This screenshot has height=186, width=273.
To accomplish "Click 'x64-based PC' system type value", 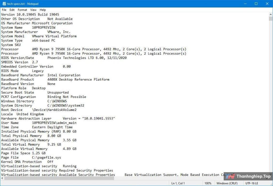I will (x=43, y=40).
